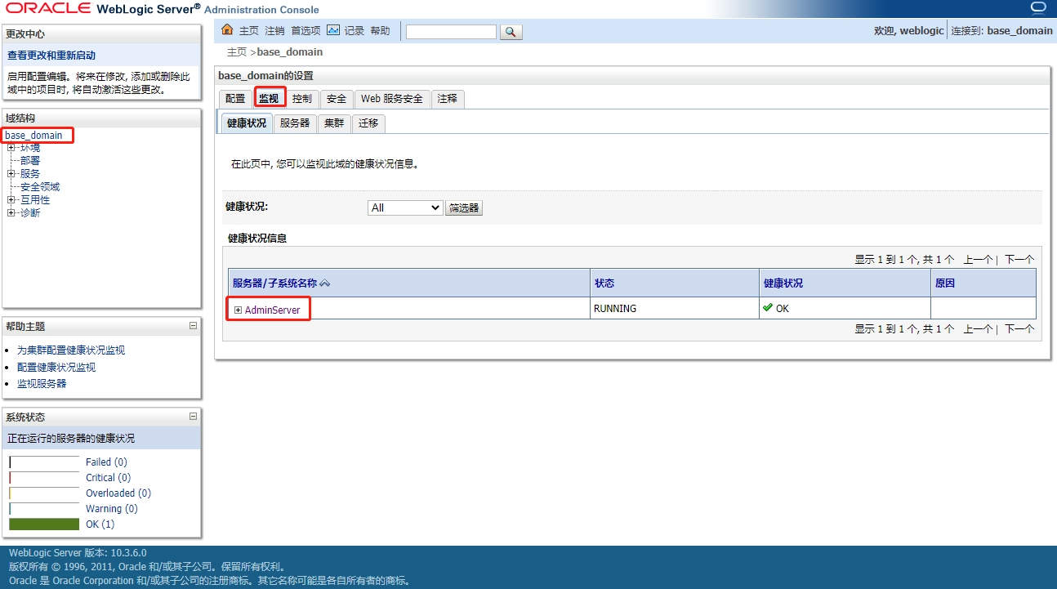The image size is (1057, 589).
Task: Select the 迁移 sub-tab
Action: tap(368, 123)
